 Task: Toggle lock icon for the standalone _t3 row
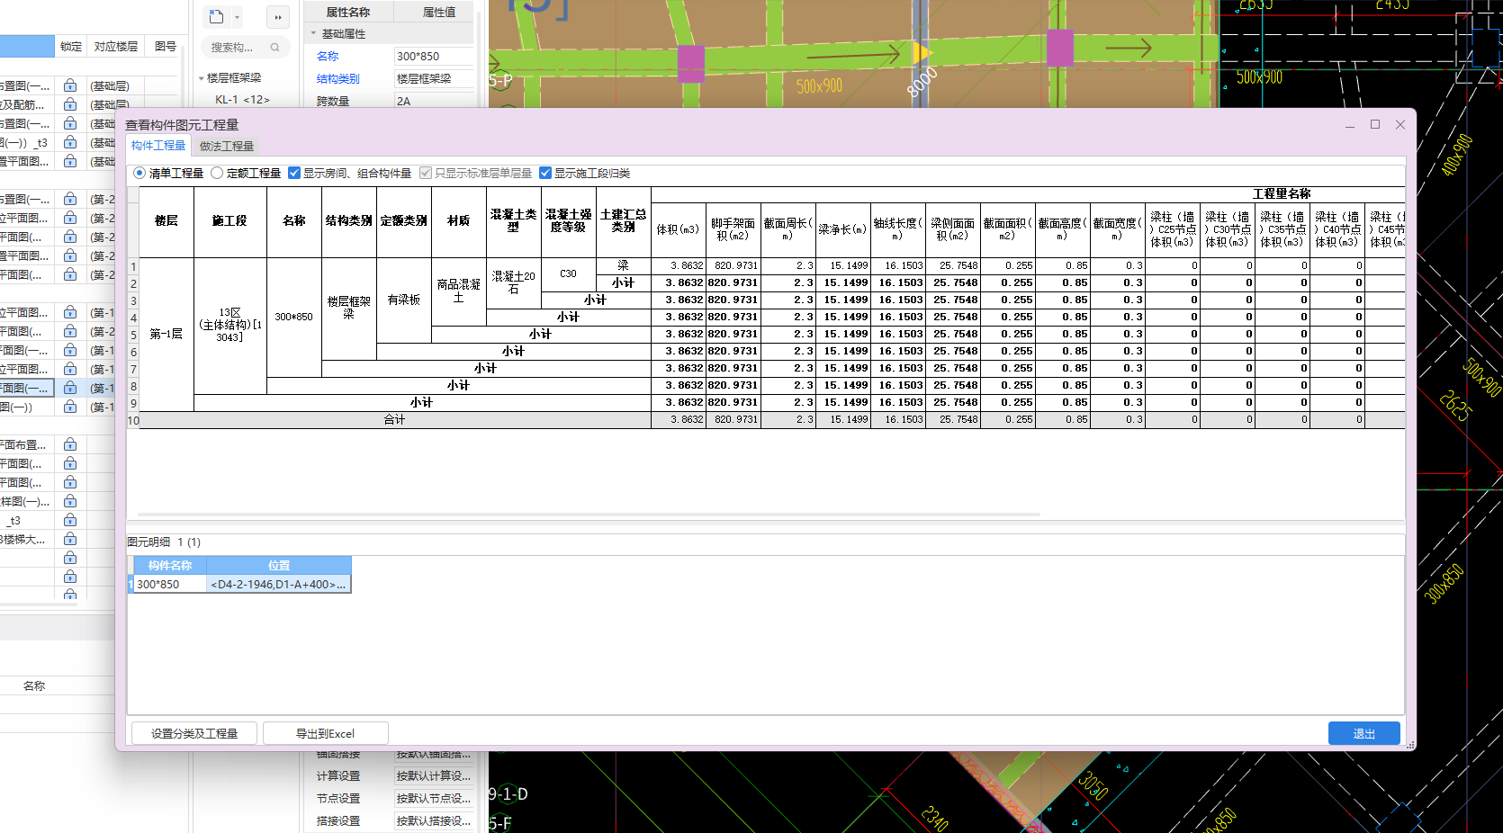(70, 521)
